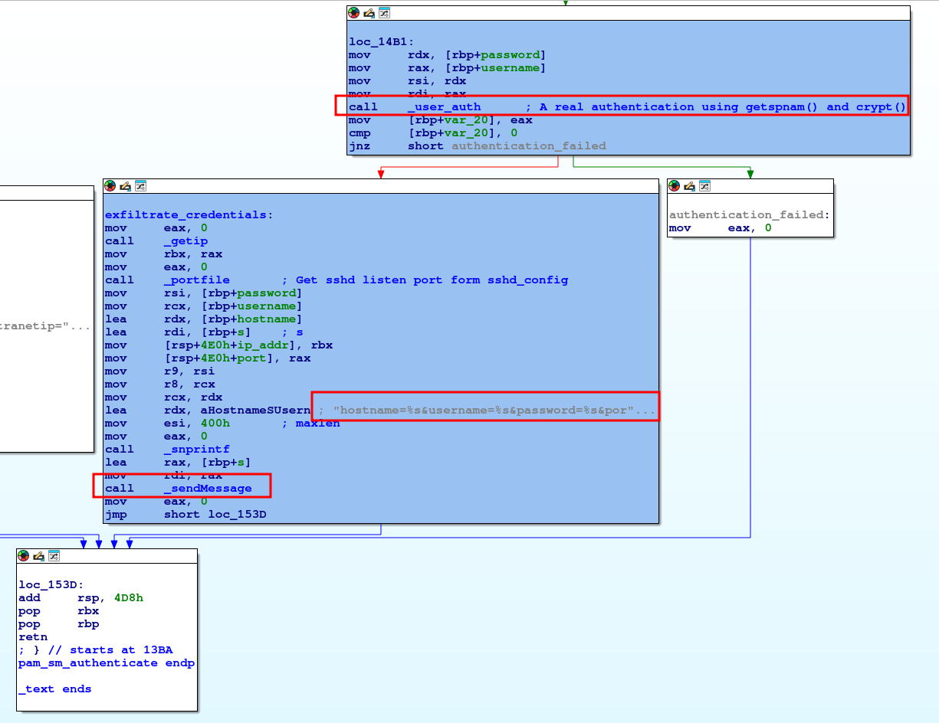939x723 pixels.
Task: Click the 'mov rsi, [rbp+password]' instruction
Action: [x=204, y=293]
